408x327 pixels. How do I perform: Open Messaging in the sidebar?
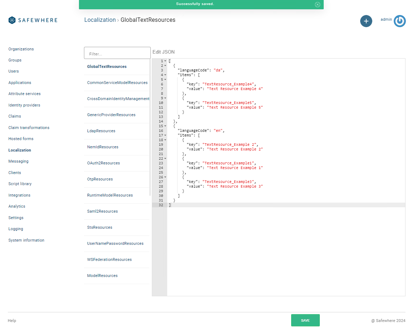click(x=18, y=161)
